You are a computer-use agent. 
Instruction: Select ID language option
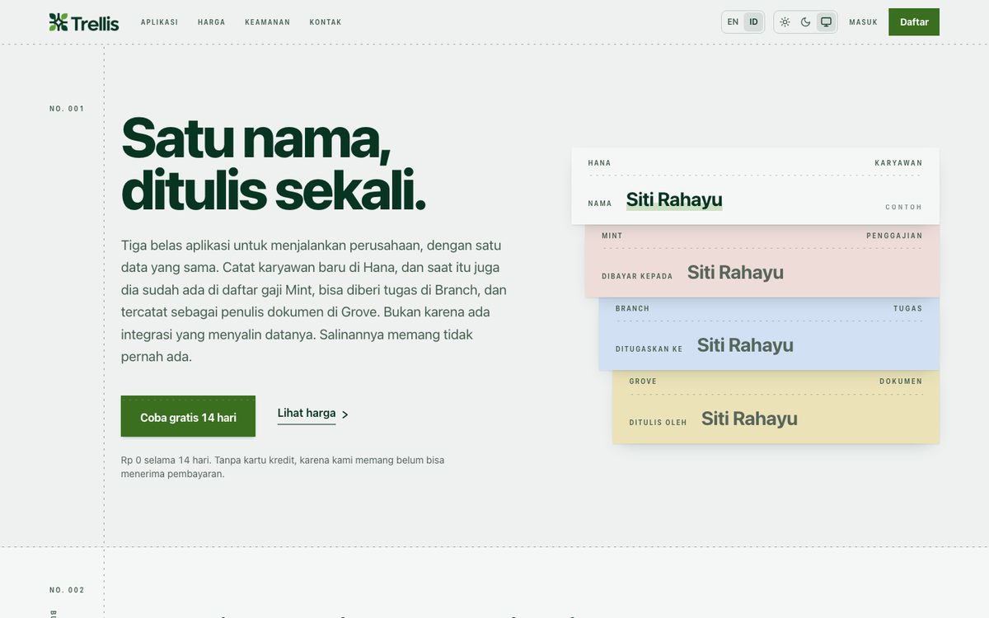pos(753,22)
